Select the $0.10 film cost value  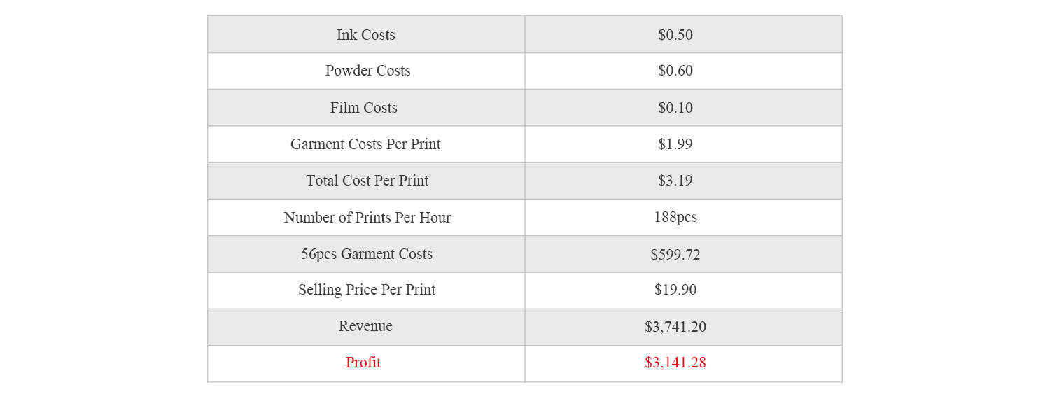coord(675,108)
